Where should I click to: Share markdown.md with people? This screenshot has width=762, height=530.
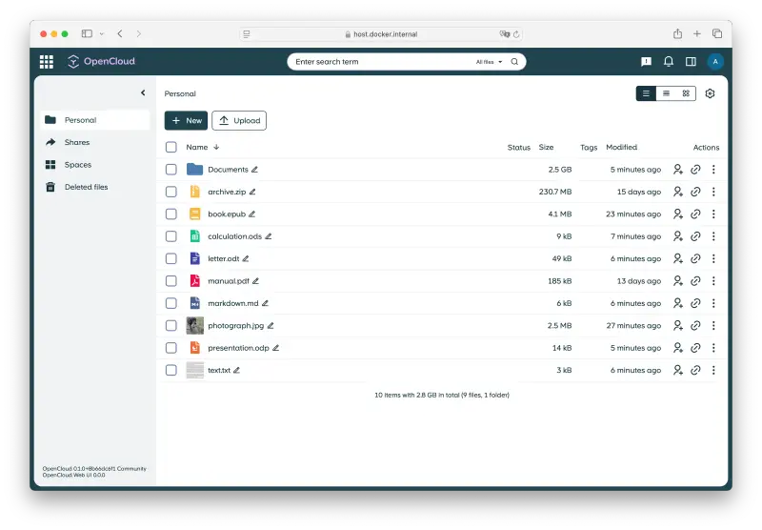coord(678,303)
